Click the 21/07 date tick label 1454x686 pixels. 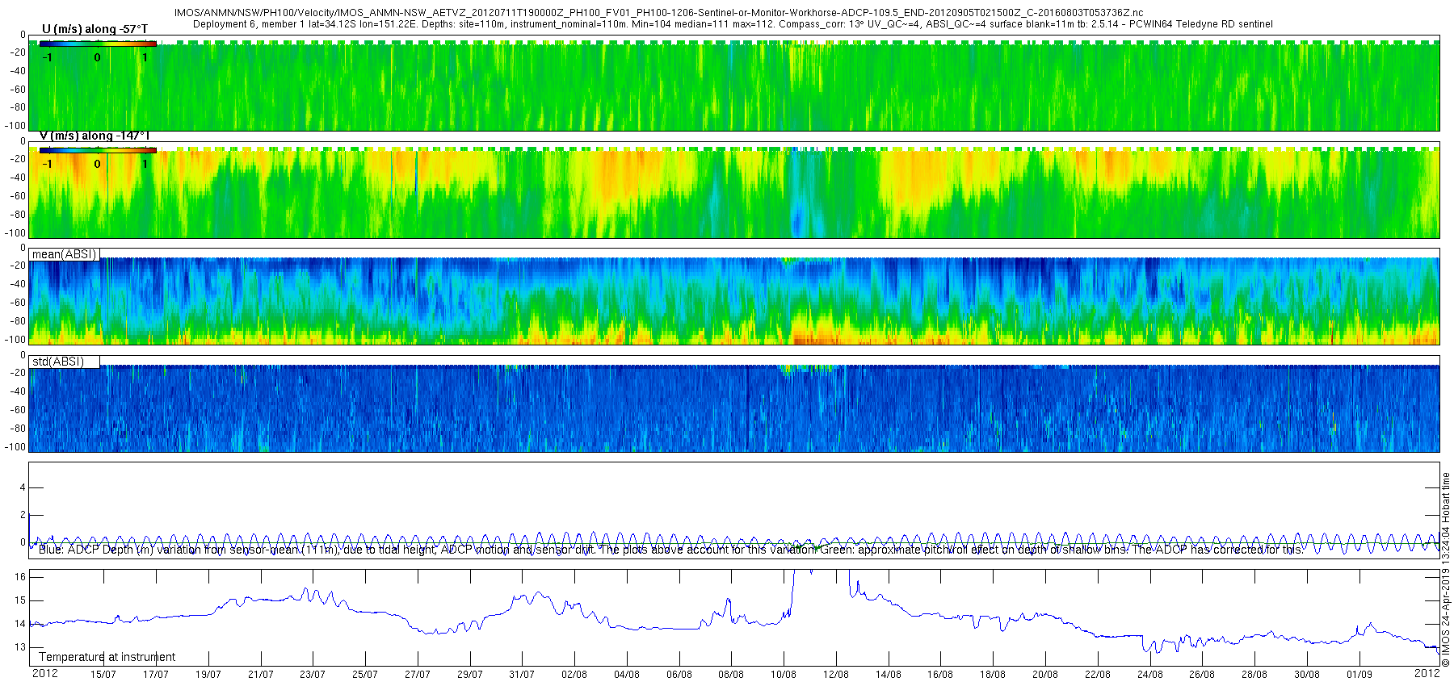click(x=261, y=675)
